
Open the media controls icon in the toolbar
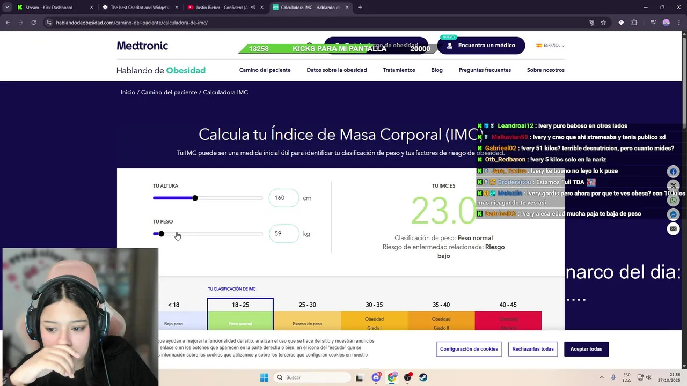pos(653,23)
